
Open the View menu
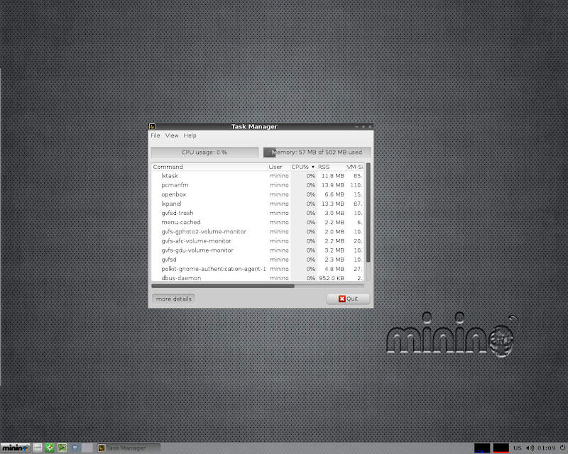pyautogui.click(x=172, y=135)
